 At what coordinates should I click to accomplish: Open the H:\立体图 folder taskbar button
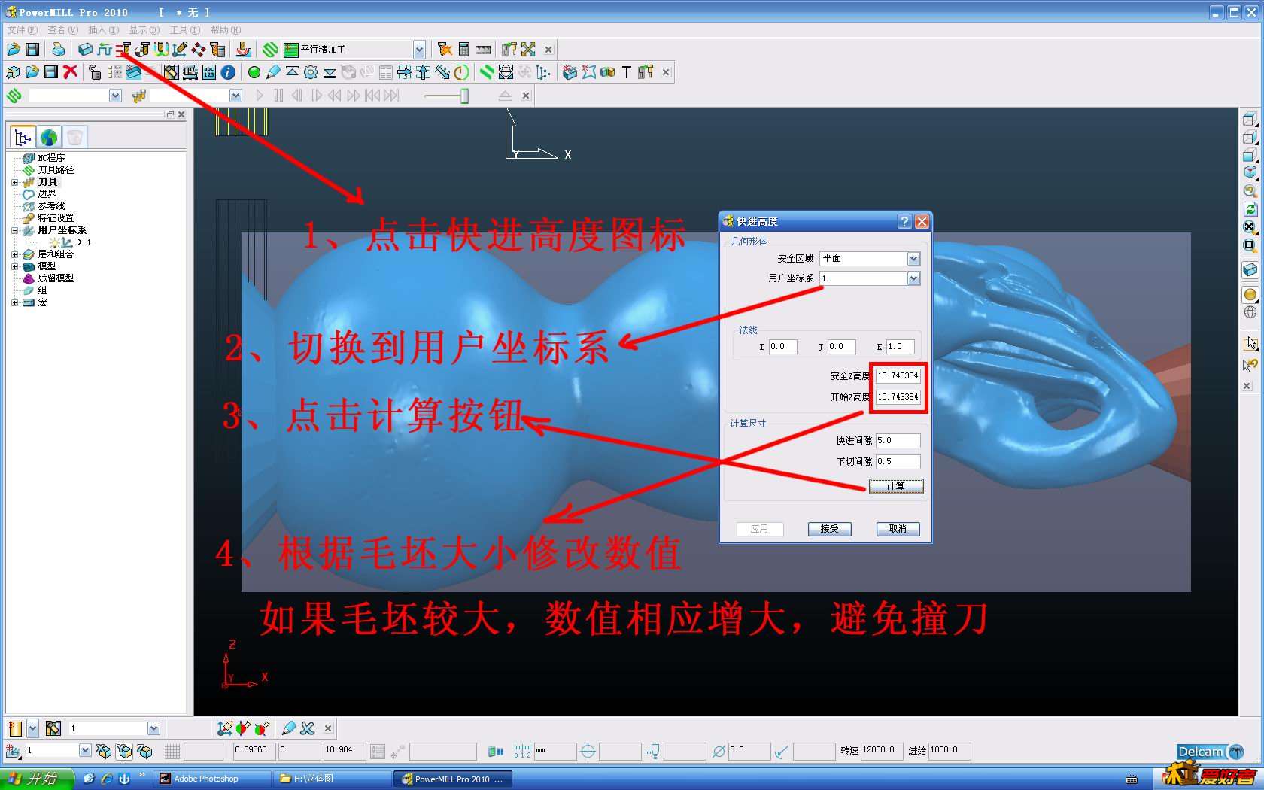331,779
